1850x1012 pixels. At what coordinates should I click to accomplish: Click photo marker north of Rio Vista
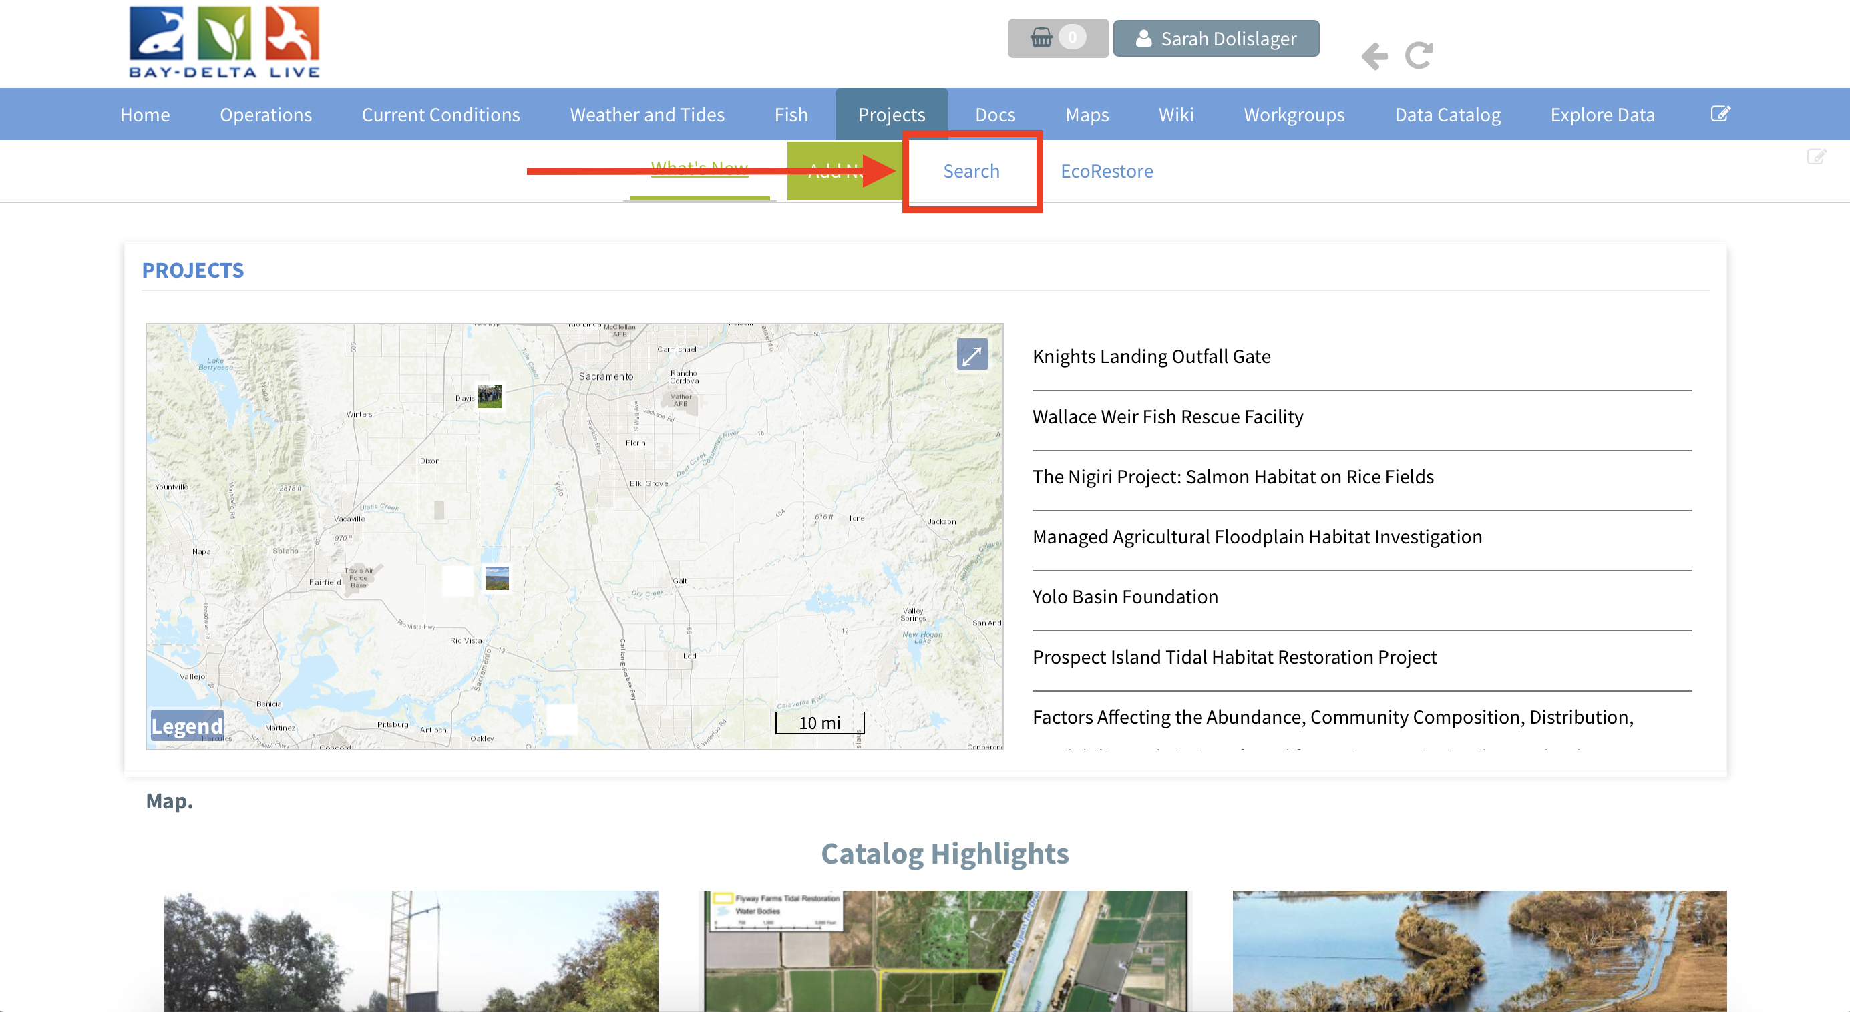(497, 578)
